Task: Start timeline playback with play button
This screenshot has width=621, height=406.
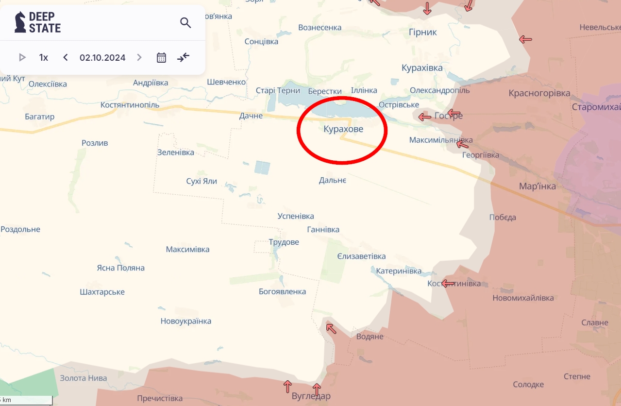Action: (22, 57)
